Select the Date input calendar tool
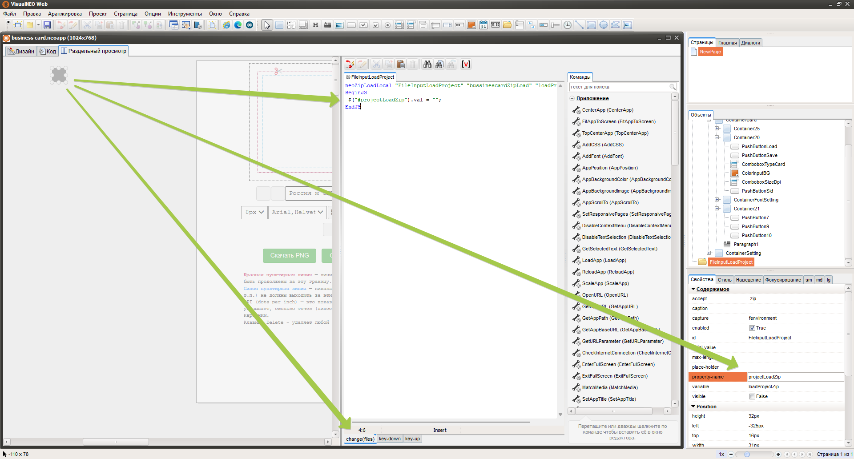 (483, 25)
